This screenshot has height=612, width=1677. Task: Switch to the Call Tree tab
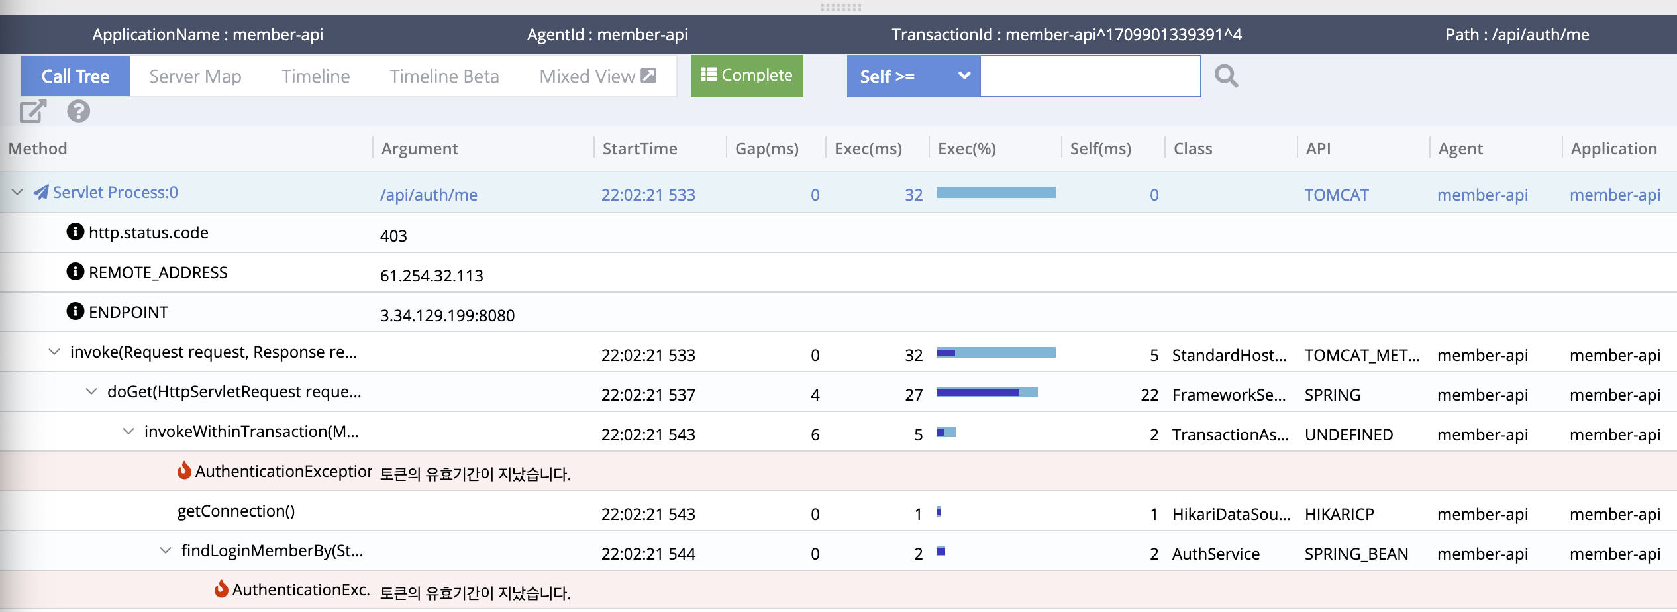click(x=76, y=76)
